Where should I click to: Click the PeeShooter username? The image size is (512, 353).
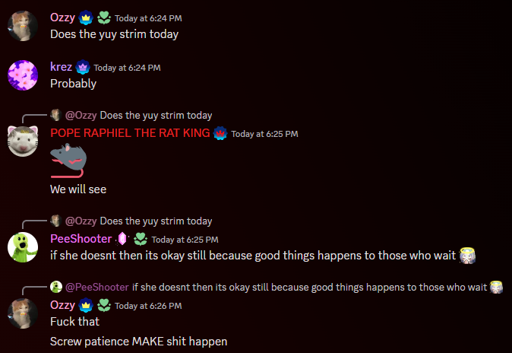[81, 239]
